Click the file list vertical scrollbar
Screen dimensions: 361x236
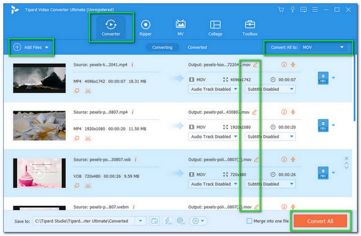pos(355,88)
